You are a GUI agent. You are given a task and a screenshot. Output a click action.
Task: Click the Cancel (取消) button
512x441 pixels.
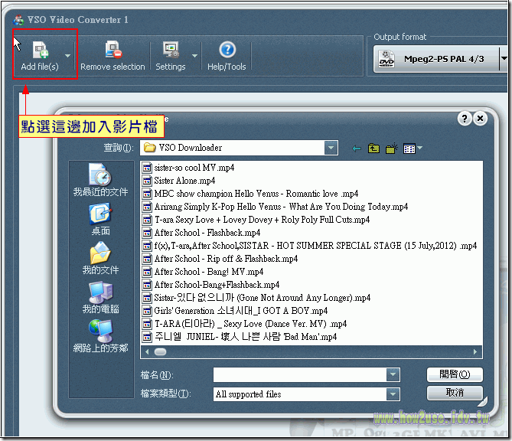coord(455,393)
